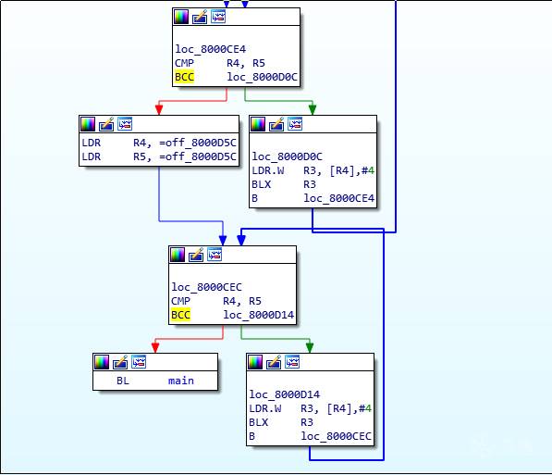Click the edit icon of the loc_8000D0C node

point(276,124)
